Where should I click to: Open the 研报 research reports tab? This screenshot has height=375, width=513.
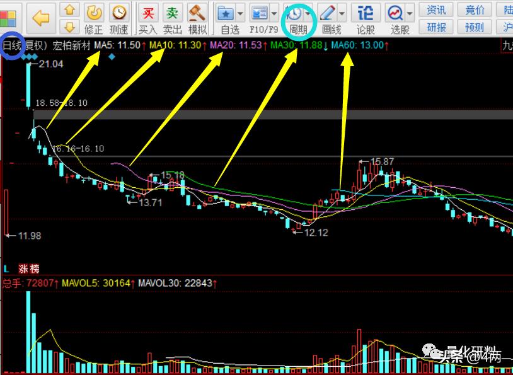point(436,27)
